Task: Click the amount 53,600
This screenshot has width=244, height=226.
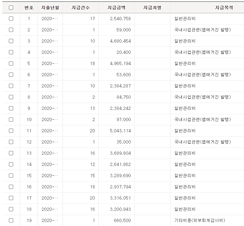Action: point(123,75)
